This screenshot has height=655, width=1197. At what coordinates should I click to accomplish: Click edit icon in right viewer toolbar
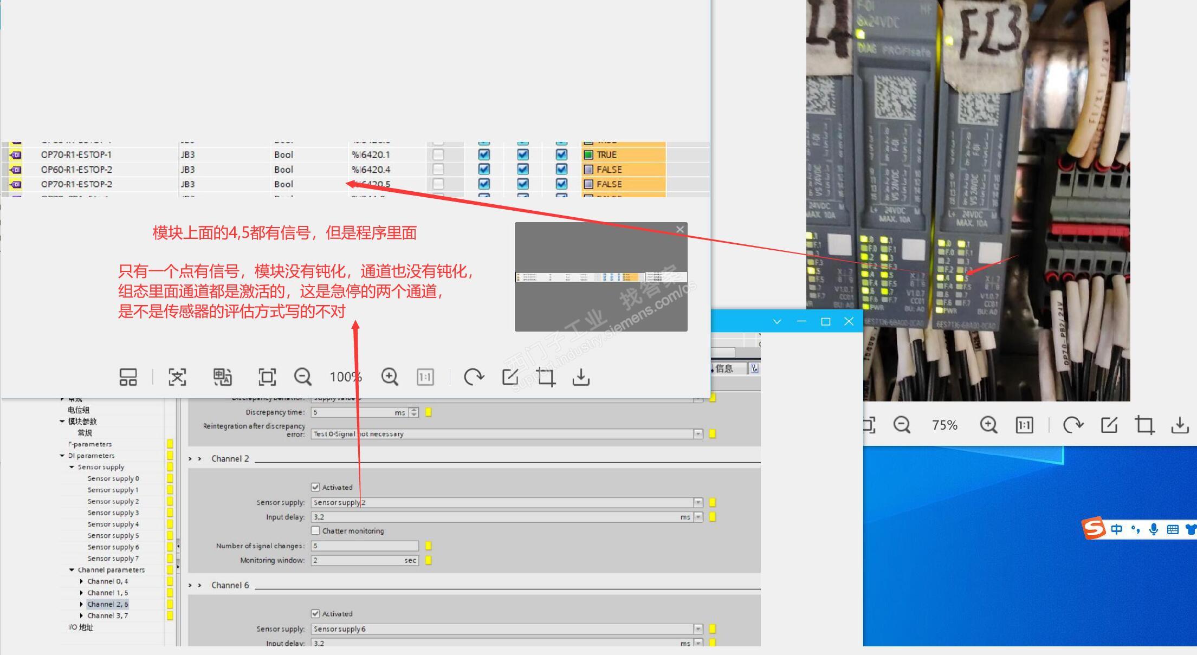click(1109, 425)
